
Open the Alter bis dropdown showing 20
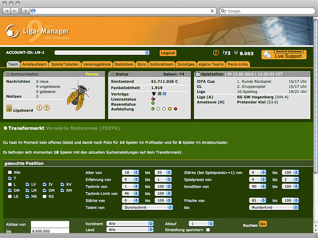[x=163, y=172]
